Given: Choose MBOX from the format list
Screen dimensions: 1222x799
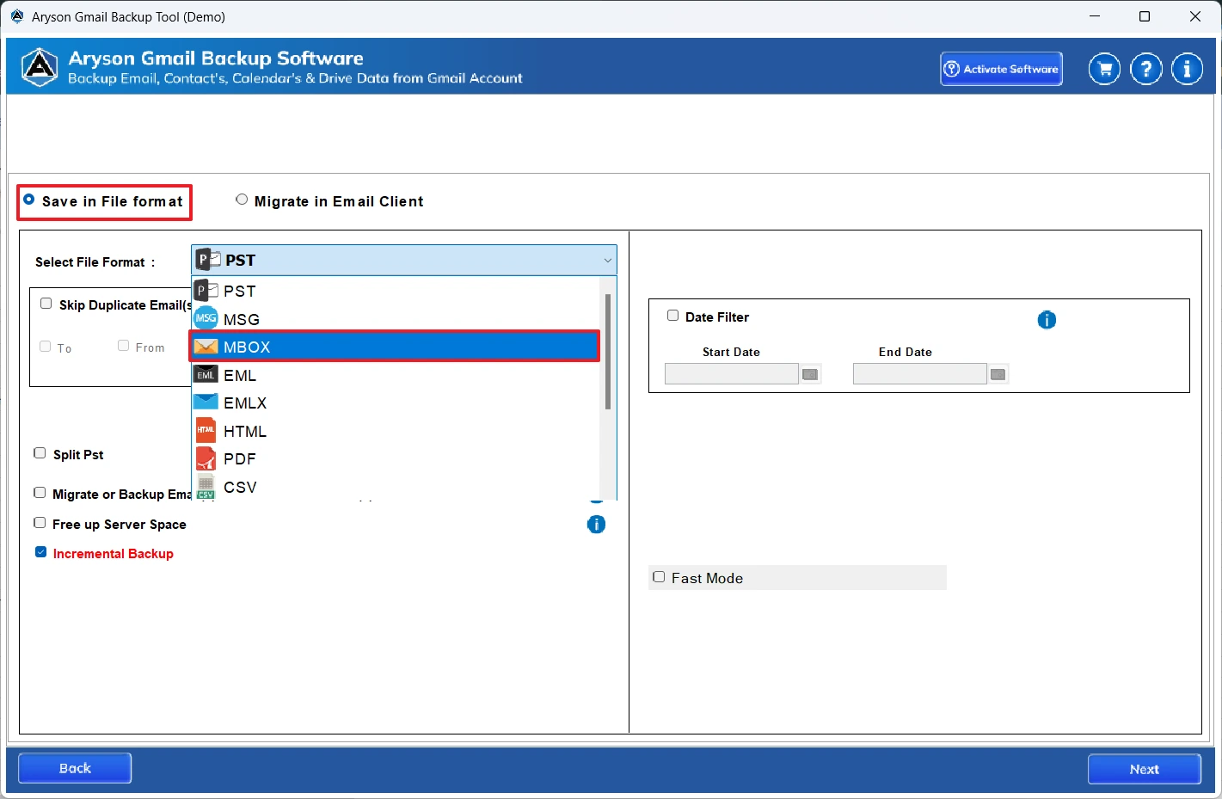Looking at the screenshot, I should pyautogui.click(x=395, y=347).
